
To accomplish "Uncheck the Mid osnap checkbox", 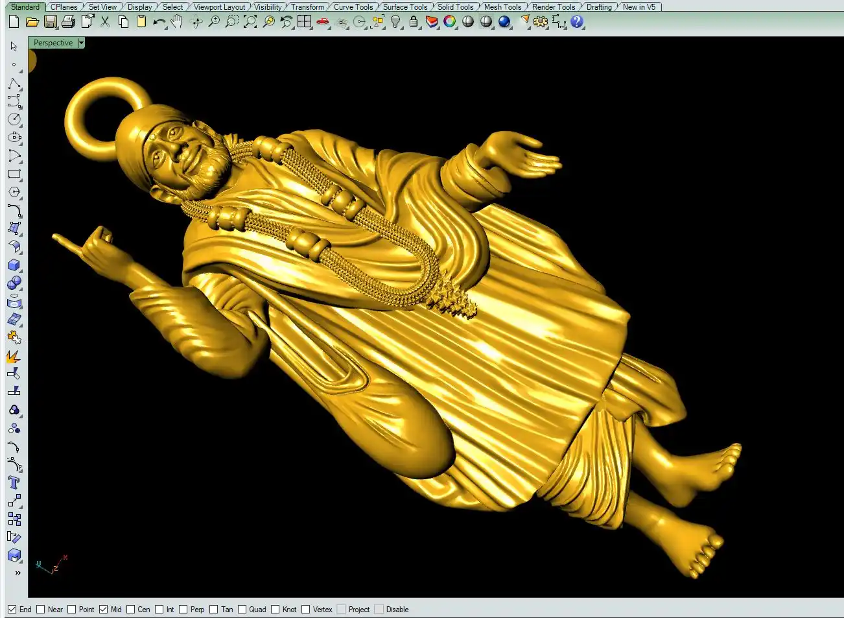I will coord(104,610).
